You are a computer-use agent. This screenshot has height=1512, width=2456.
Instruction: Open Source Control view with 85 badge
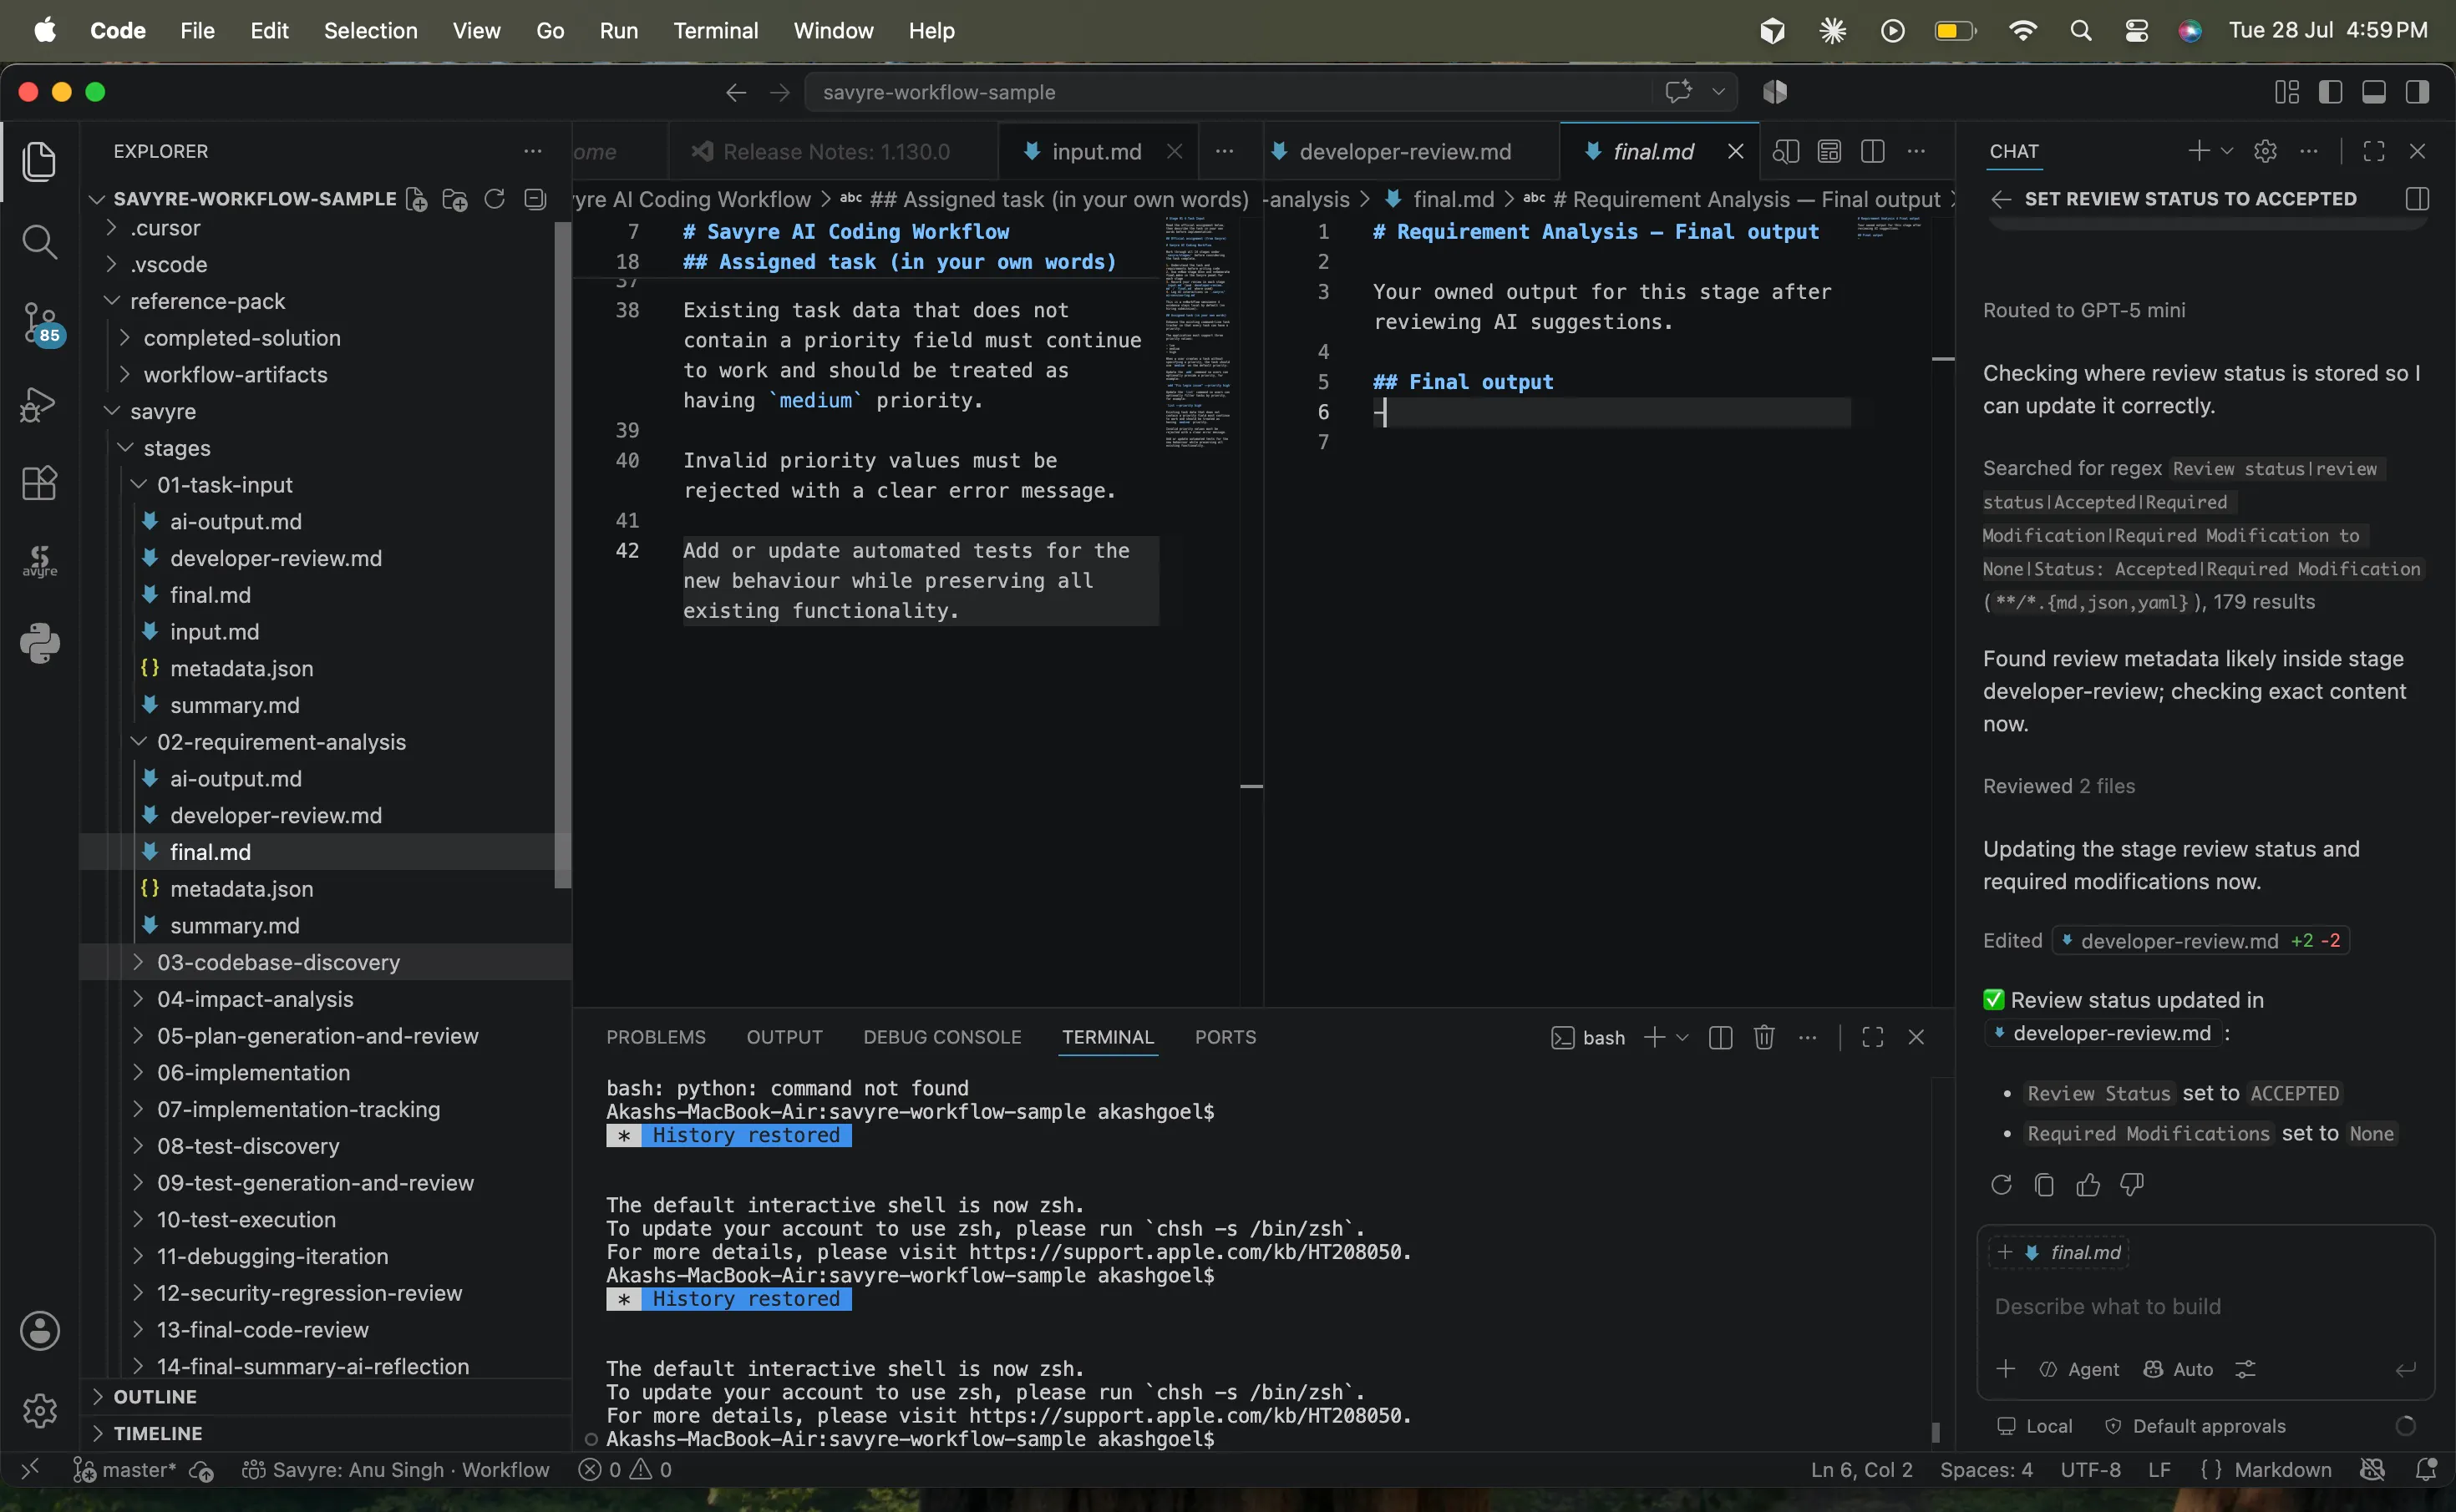(x=40, y=323)
